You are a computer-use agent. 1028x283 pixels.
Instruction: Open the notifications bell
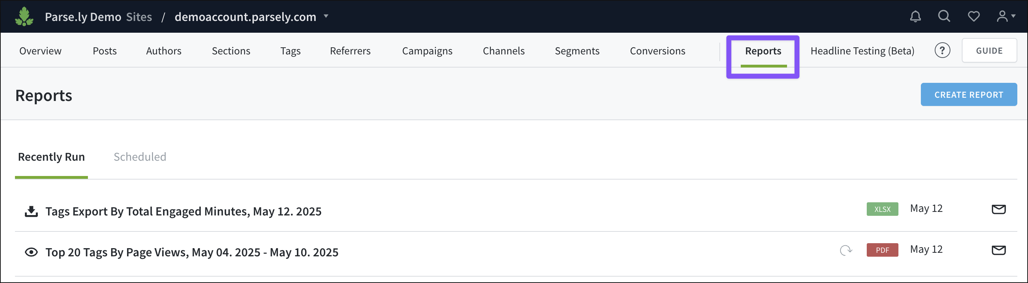(x=916, y=16)
